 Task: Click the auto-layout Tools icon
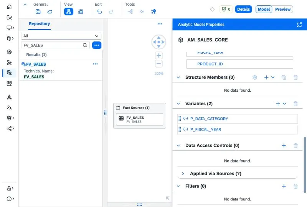[130, 12]
